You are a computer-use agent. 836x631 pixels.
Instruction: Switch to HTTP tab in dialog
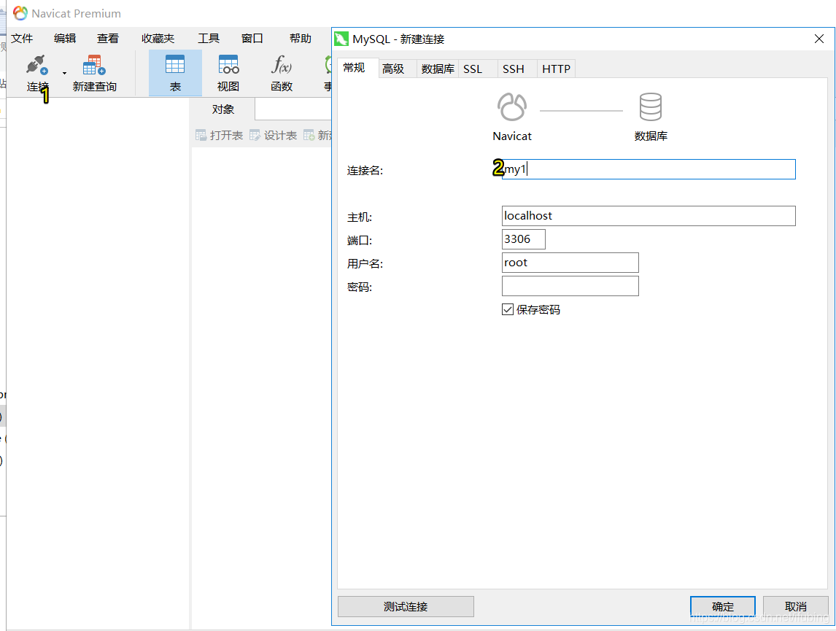coord(556,69)
